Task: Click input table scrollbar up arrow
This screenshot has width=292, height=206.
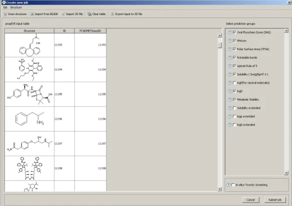Action: pos(220,35)
